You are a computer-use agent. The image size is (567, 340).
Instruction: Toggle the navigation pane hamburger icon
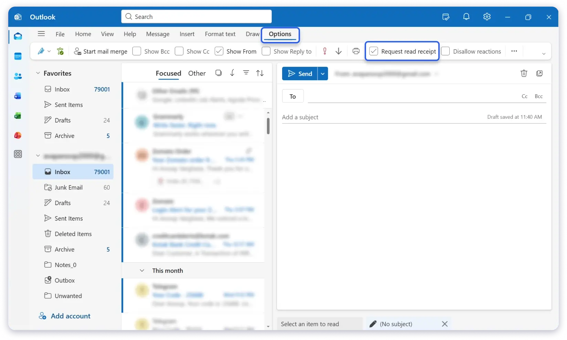click(41, 34)
